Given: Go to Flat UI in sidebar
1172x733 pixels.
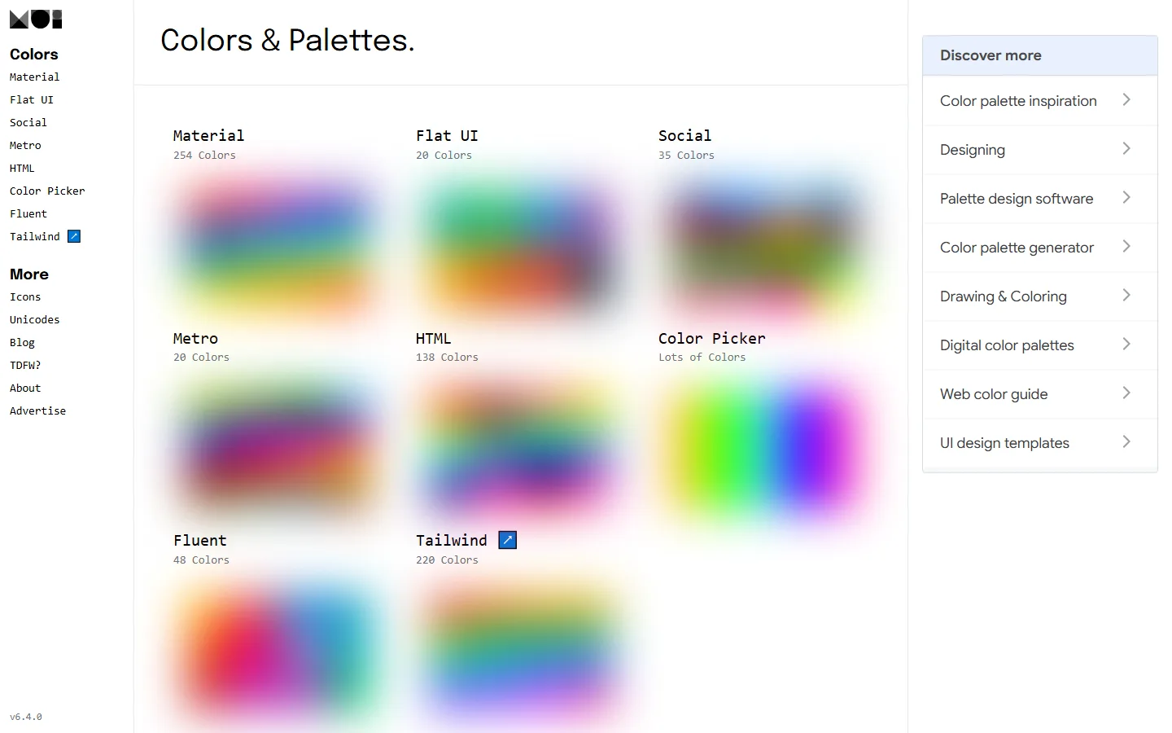Looking at the screenshot, I should click(32, 99).
